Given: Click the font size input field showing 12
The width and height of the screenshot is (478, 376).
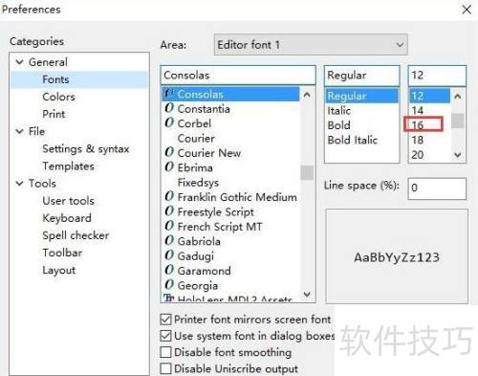Looking at the screenshot, I should pyautogui.click(x=437, y=76).
